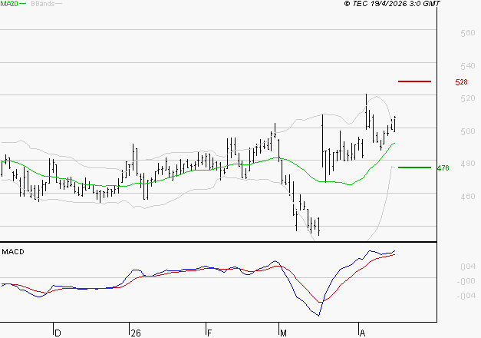Click the green MA20 legend line sample
This screenshot has height=338, width=481.
[22, 5]
